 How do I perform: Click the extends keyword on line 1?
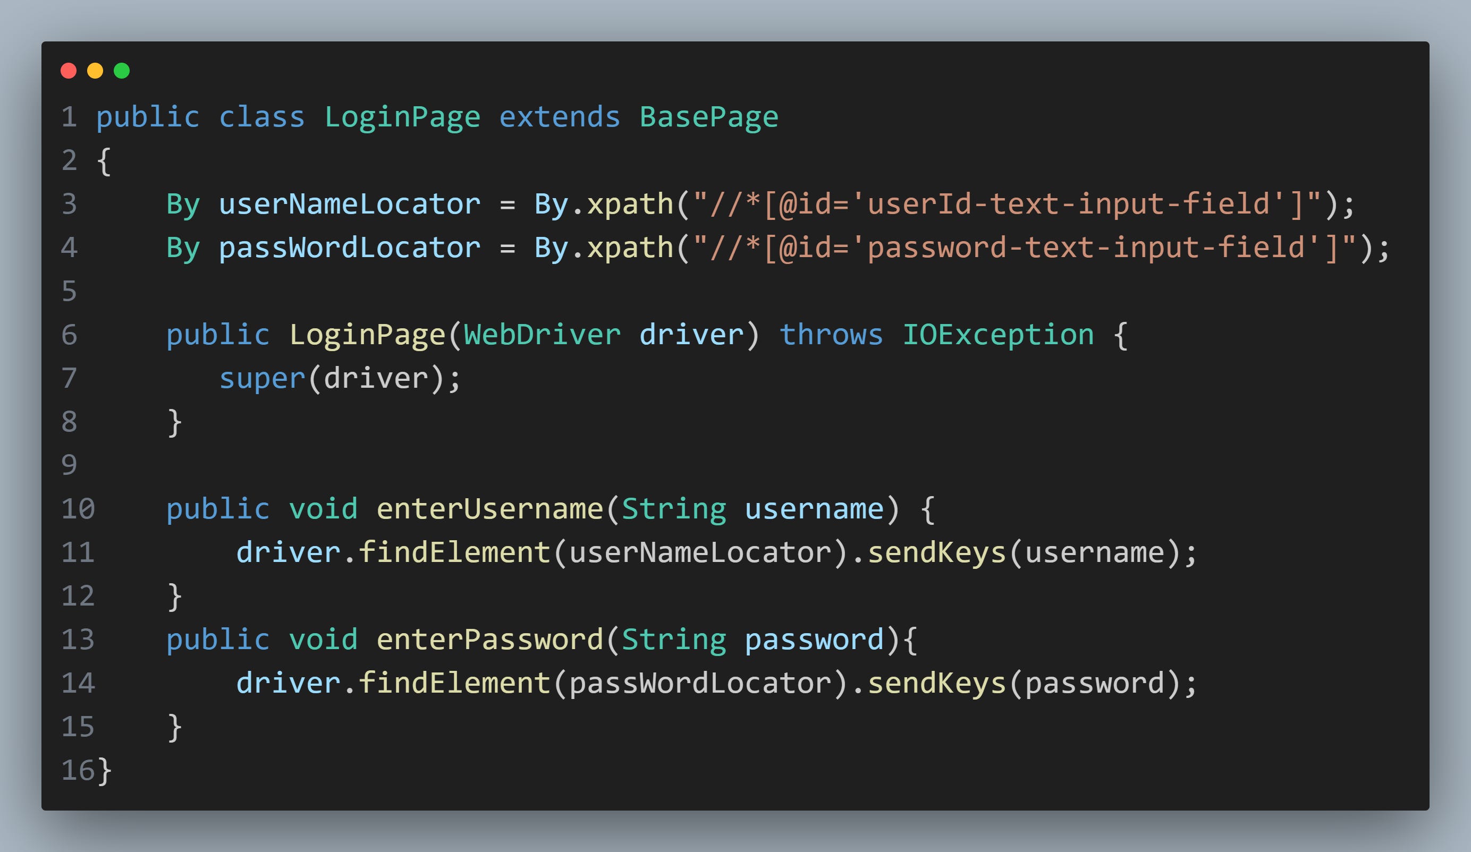(x=559, y=117)
